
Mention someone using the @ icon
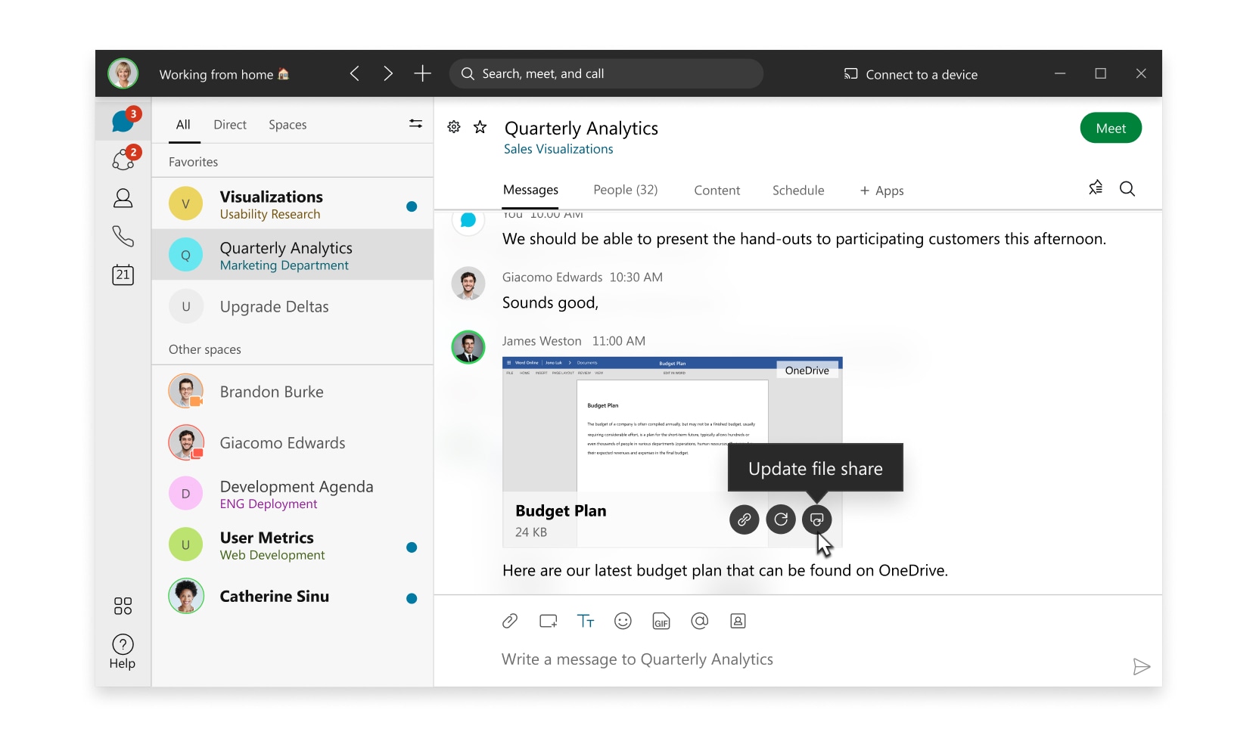(x=699, y=621)
